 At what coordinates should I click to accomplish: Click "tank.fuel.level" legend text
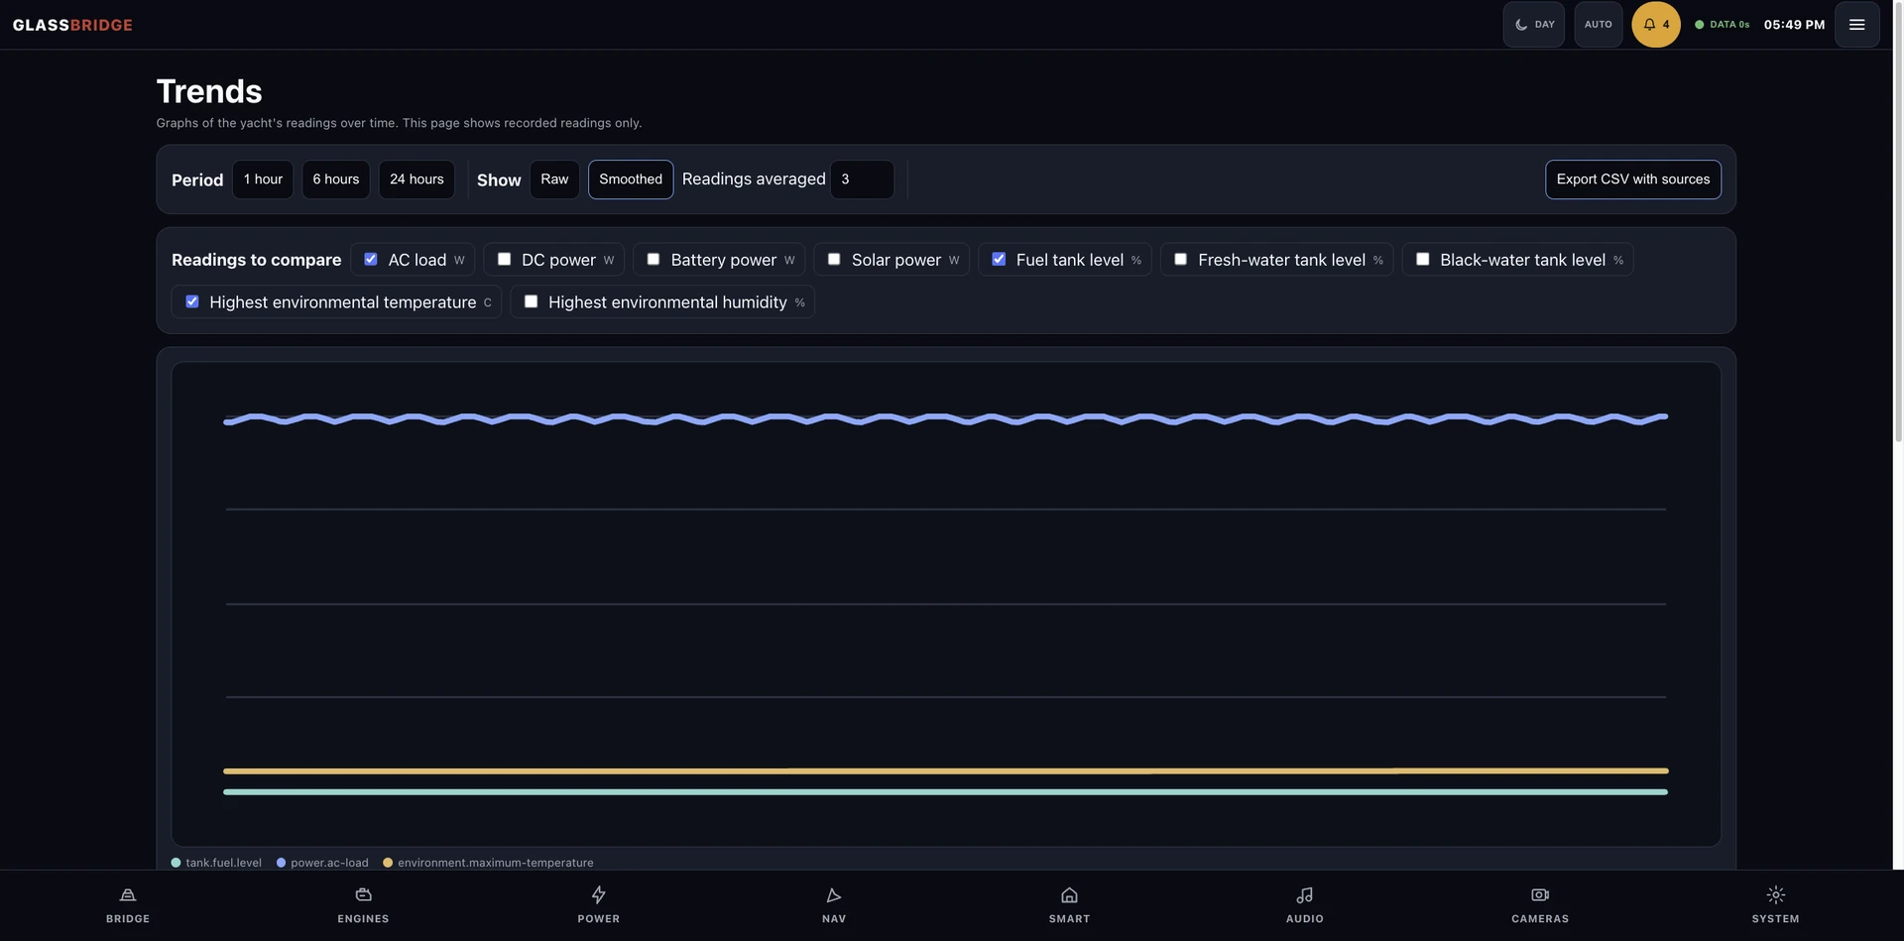(x=223, y=863)
